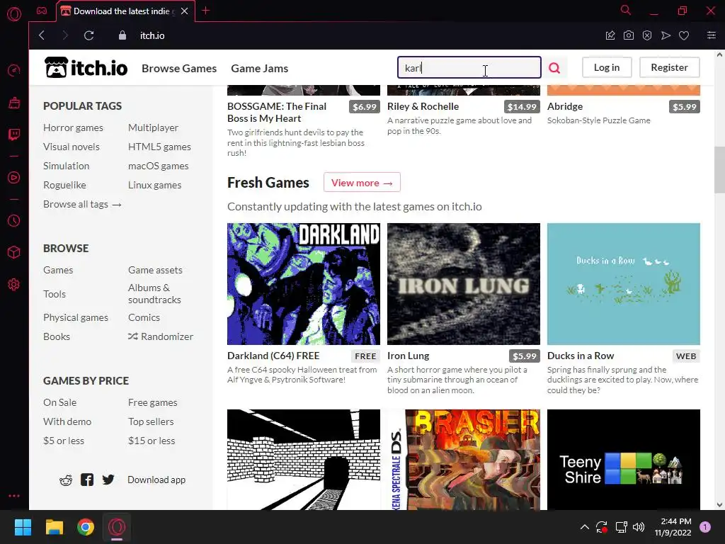Click the Log in button
Screen dimensions: 725x544
(x=606, y=67)
